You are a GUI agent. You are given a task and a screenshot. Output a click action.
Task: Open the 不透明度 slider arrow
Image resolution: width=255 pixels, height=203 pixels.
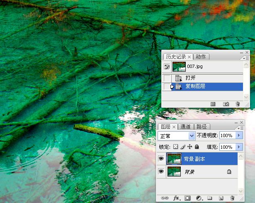click(x=239, y=135)
